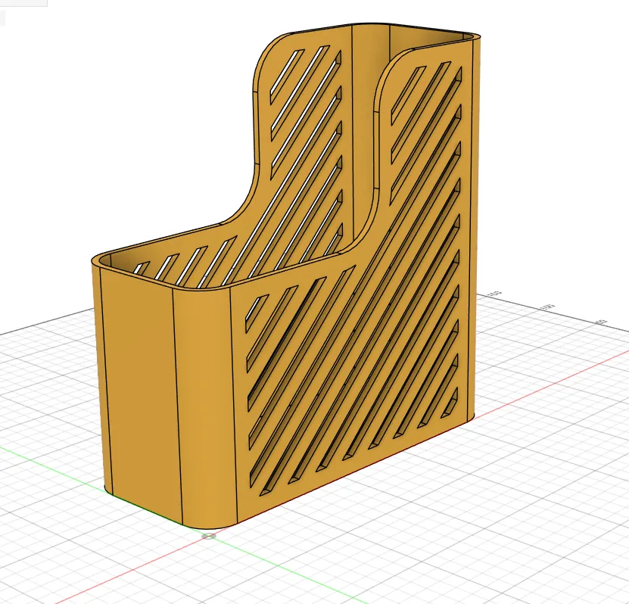The image size is (629, 604).
Task: Select the narrow back face of the holder
Action: pos(476,225)
